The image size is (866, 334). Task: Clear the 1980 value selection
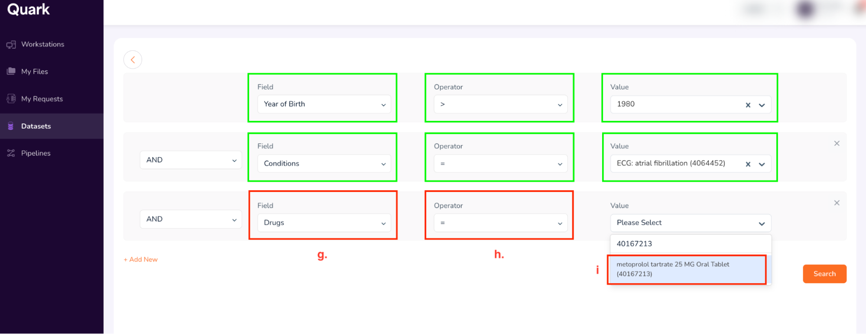tap(748, 105)
